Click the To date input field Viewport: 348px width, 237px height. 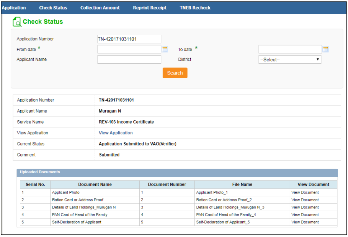pyautogui.click(x=290, y=49)
